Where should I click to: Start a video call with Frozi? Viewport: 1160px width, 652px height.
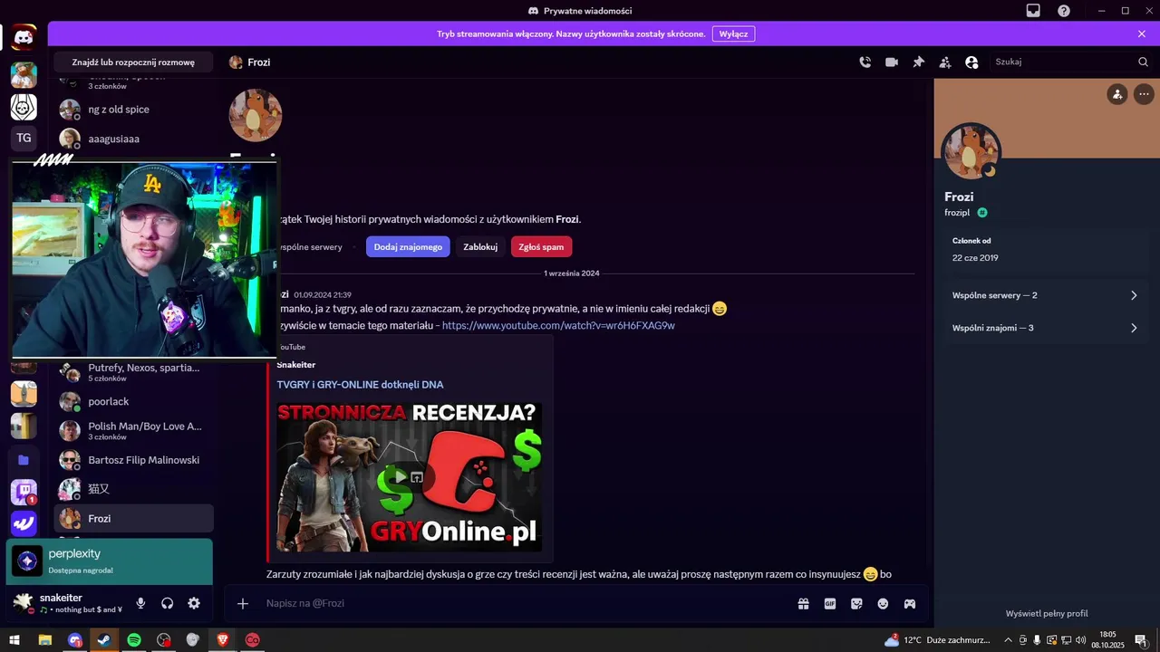pyautogui.click(x=892, y=62)
